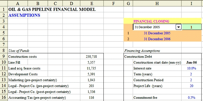Click the 'Development Costs' cell
Image resolution: width=203 pixels, height=101 pixels.
23,74
